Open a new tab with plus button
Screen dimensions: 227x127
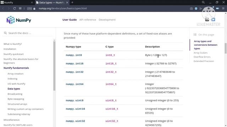72,2
